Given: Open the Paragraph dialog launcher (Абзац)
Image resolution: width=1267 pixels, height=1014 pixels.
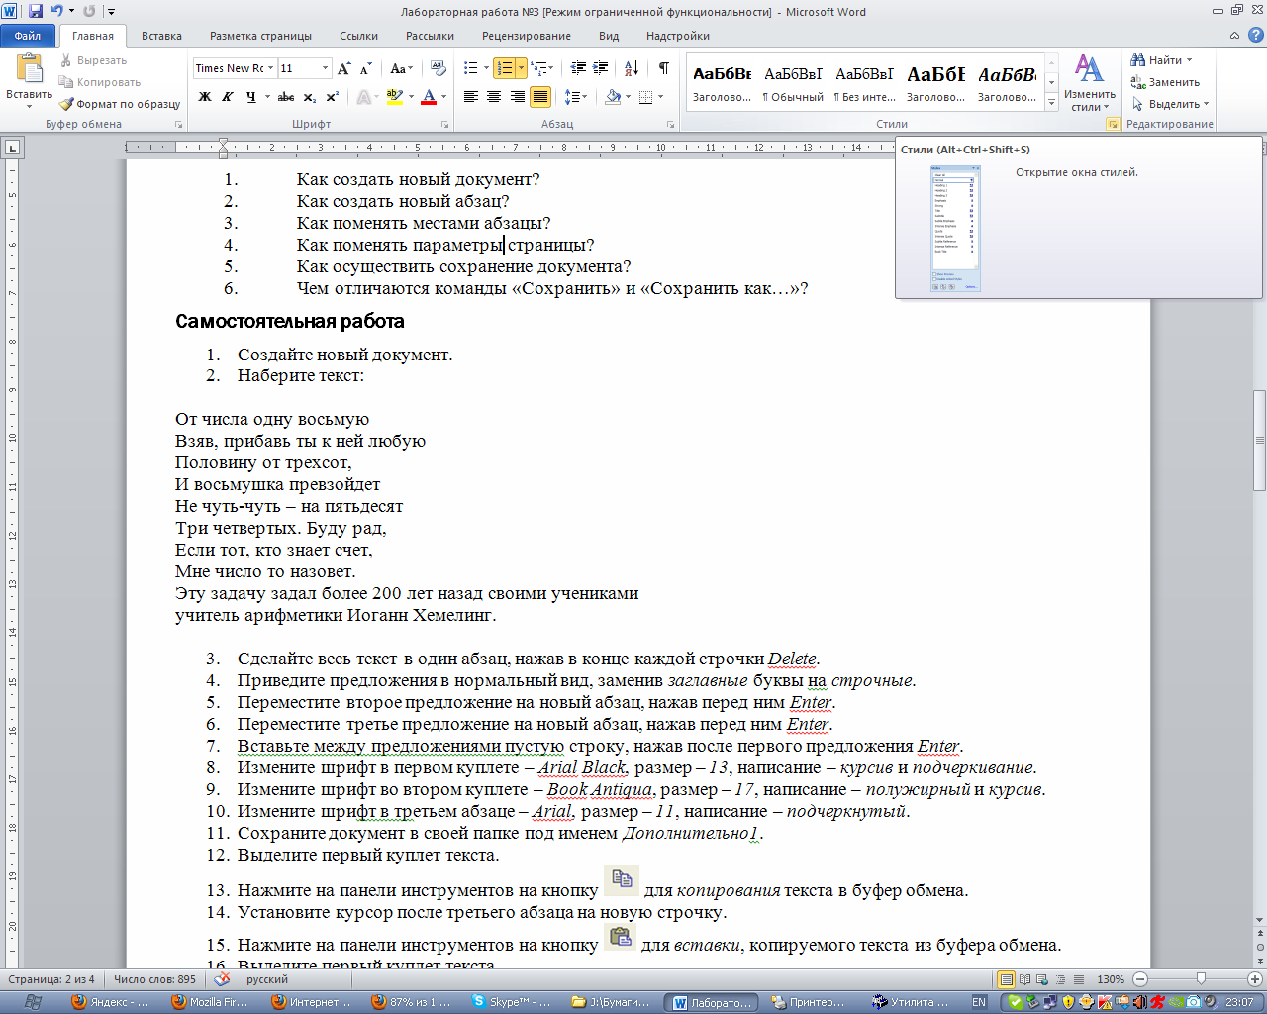Looking at the screenshot, I should click(671, 125).
